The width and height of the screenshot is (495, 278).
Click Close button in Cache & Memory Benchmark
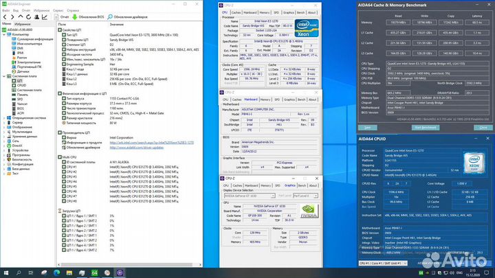click(x=483, y=128)
